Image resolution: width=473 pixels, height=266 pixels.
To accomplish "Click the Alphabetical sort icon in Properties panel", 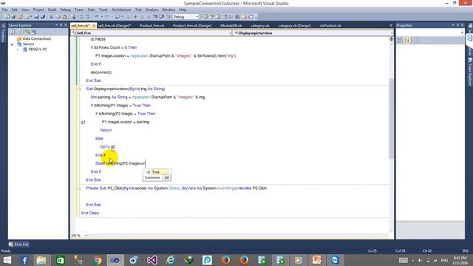I will click(x=406, y=40).
